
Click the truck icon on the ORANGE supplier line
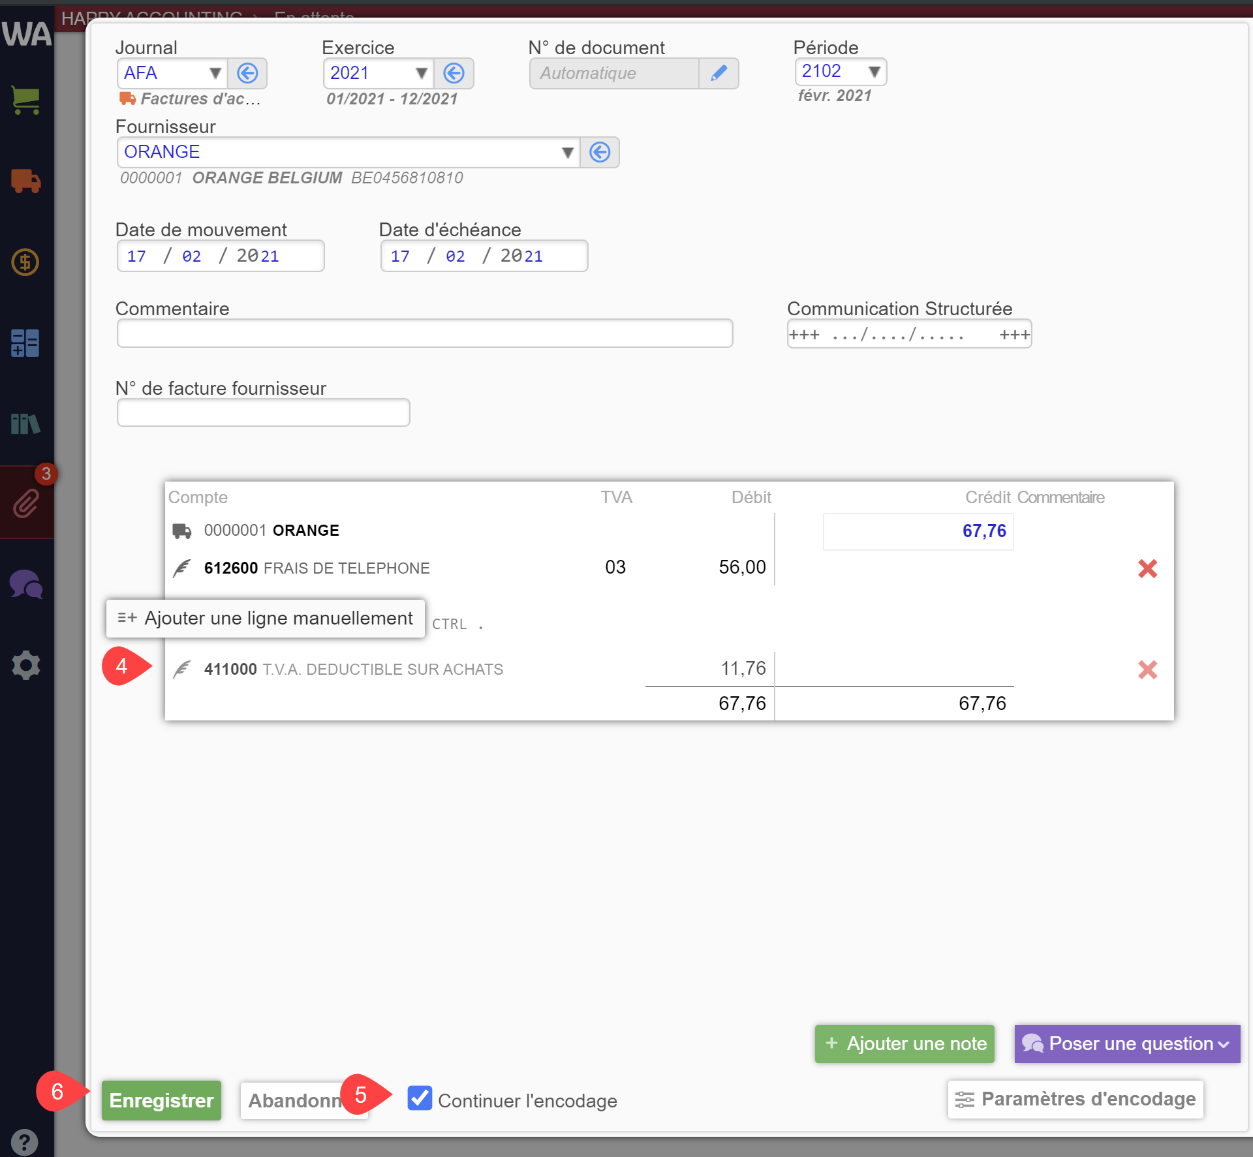[x=182, y=531]
